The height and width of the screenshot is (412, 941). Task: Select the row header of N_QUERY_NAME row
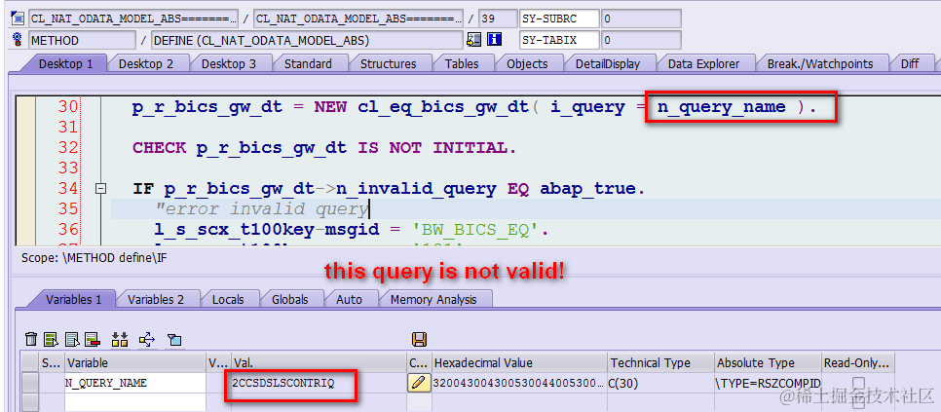click(30, 382)
